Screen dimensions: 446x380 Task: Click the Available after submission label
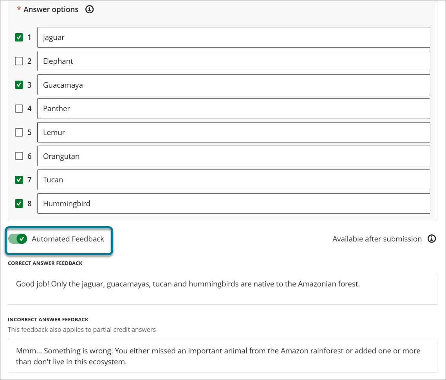pos(377,239)
